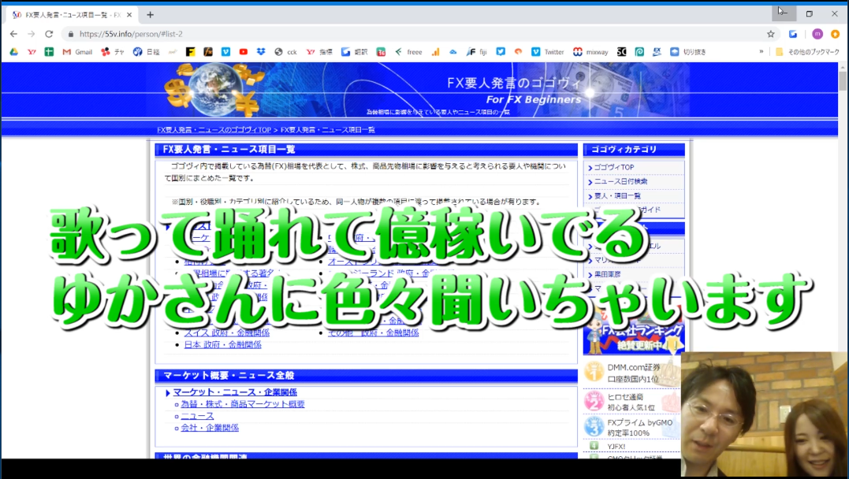Open ゴゴヴィTOP in the category sidebar
849x479 pixels.
tap(613, 167)
